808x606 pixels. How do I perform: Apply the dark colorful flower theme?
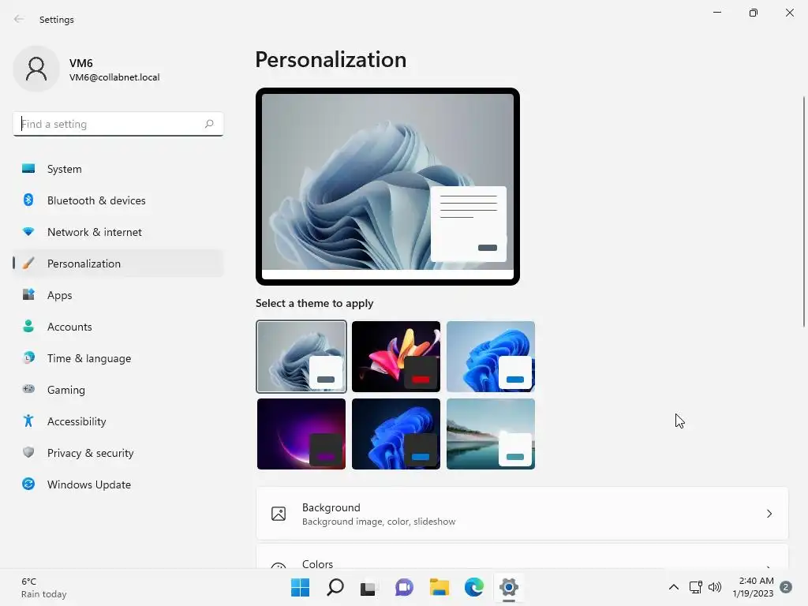(x=396, y=357)
